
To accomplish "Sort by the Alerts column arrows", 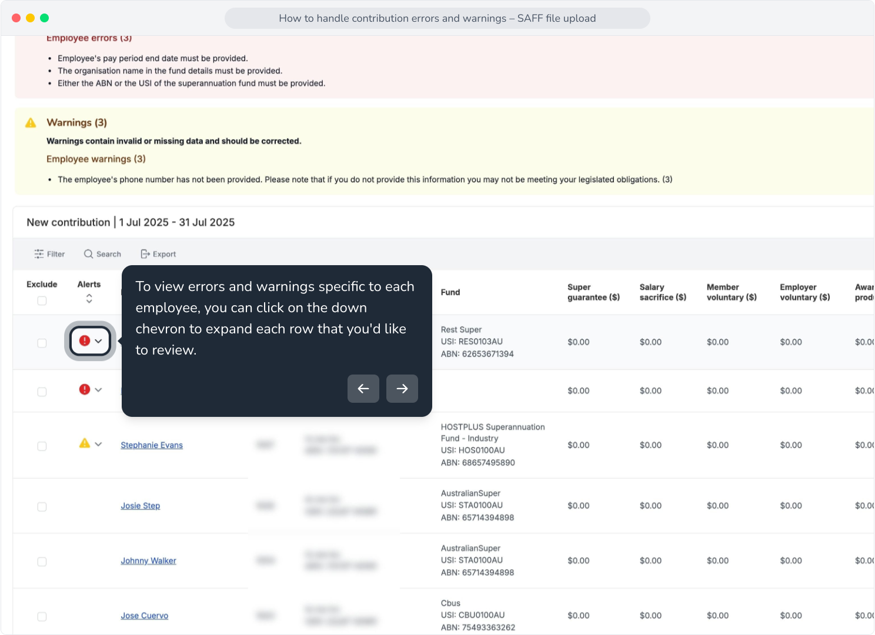I will pos(89,299).
